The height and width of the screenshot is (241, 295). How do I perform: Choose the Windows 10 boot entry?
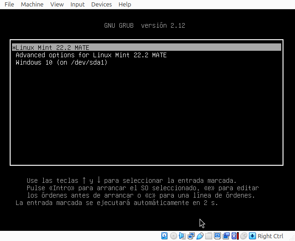(x=61, y=62)
